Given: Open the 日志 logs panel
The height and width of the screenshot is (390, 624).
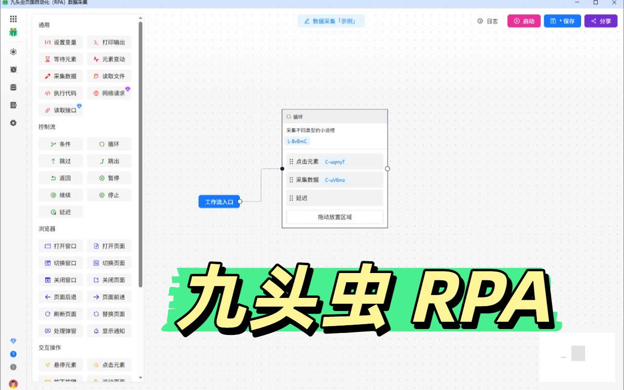Looking at the screenshot, I should [487, 21].
